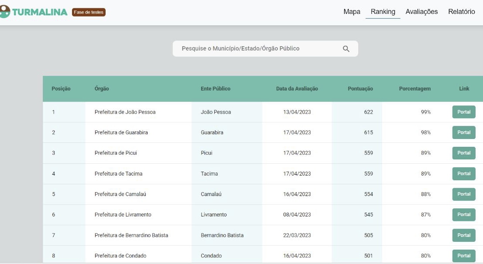Click the score 501

tap(368, 256)
